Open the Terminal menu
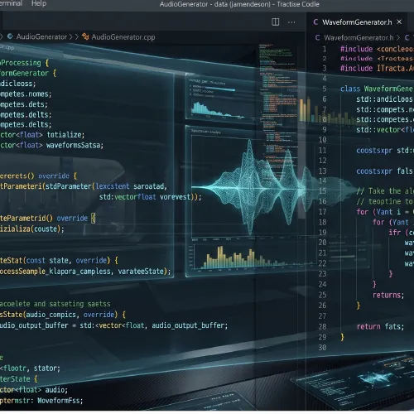The height and width of the screenshot is (414, 414). [x=11, y=3]
